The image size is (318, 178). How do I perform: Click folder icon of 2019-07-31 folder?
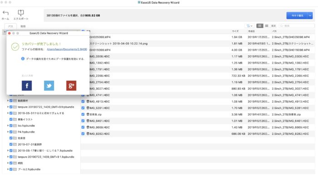click(x=15, y=144)
